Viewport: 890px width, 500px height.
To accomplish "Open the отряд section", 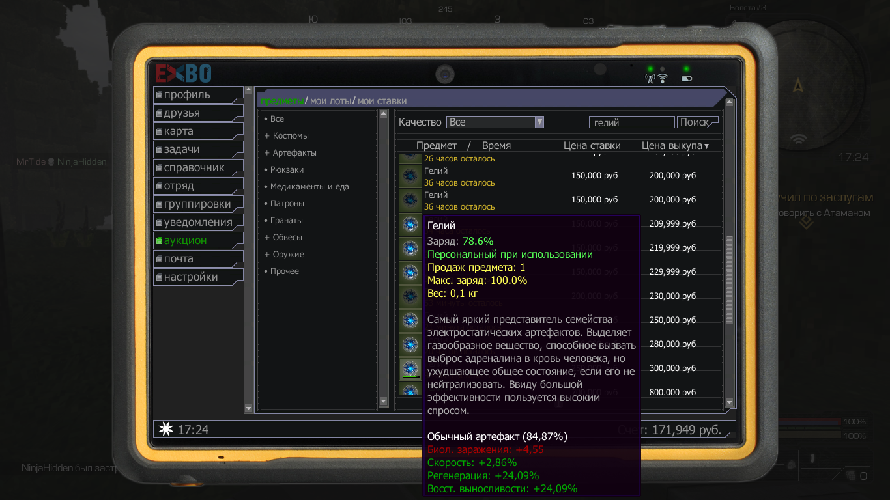I will tap(198, 186).
